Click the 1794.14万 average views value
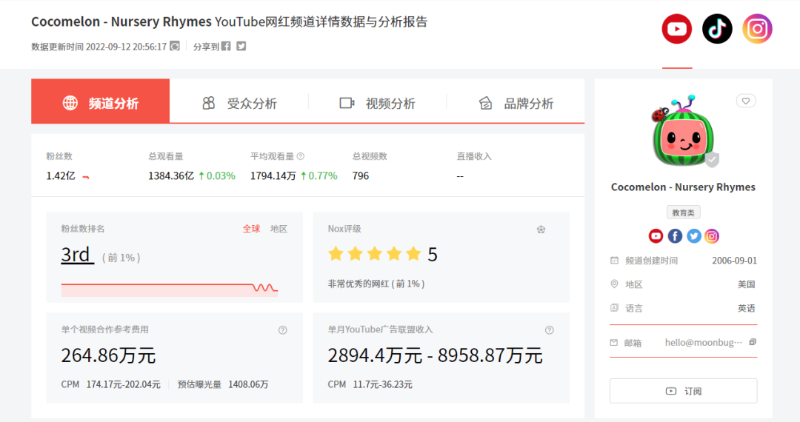This screenshot has width=800, height=422. [x=273, y=176]
